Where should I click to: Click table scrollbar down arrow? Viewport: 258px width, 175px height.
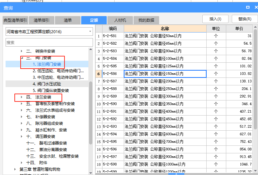tap(255, 171)
